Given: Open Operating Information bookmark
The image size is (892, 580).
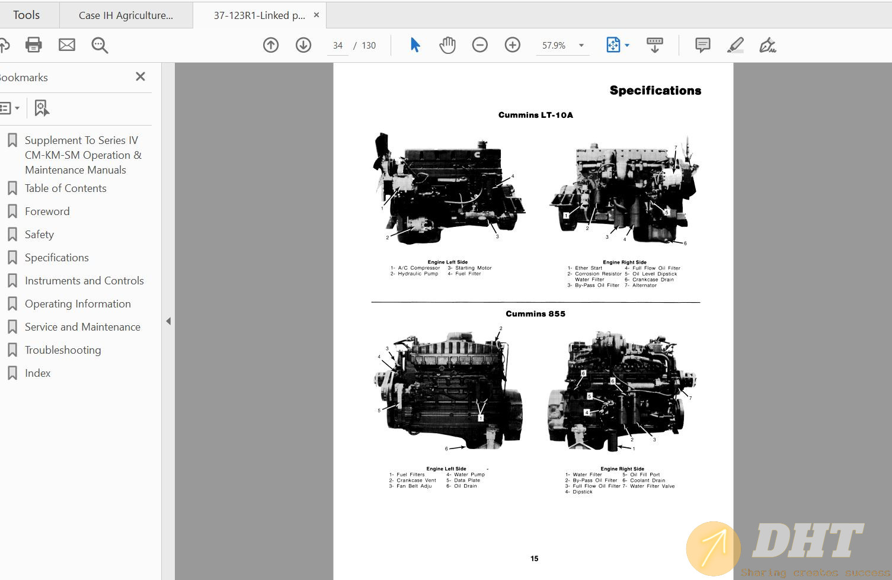Looking at the screenshot, I should [78, 304].
